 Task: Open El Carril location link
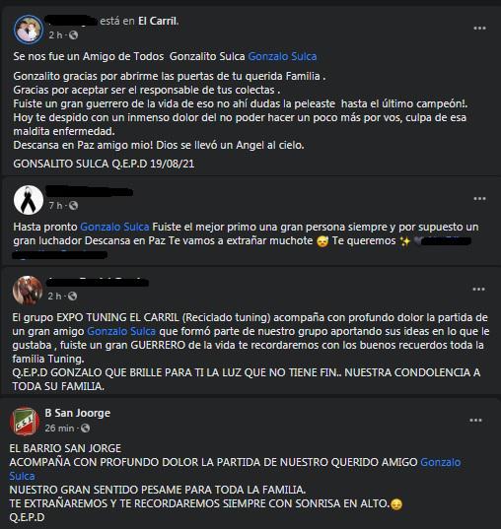point(158,21)
